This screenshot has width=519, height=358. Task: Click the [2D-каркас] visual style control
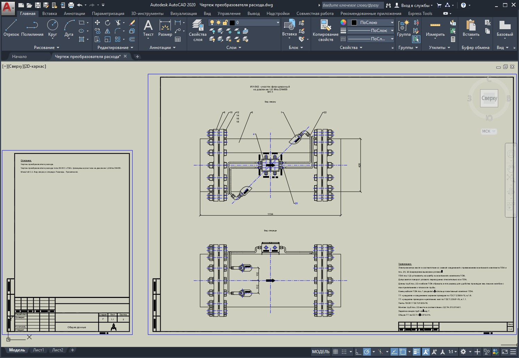[x=34, y=66]
